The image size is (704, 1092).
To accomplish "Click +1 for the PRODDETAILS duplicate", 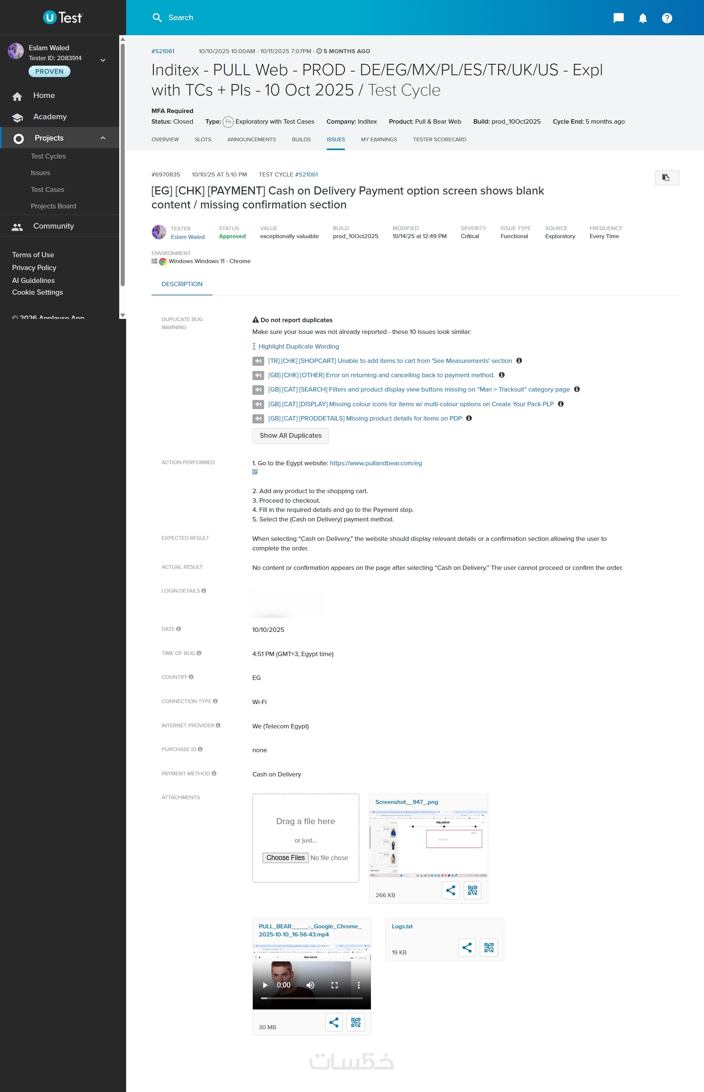I will point(258,419).
